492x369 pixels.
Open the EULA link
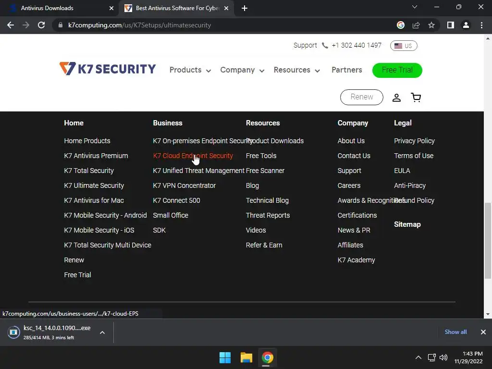pos(402,171)
